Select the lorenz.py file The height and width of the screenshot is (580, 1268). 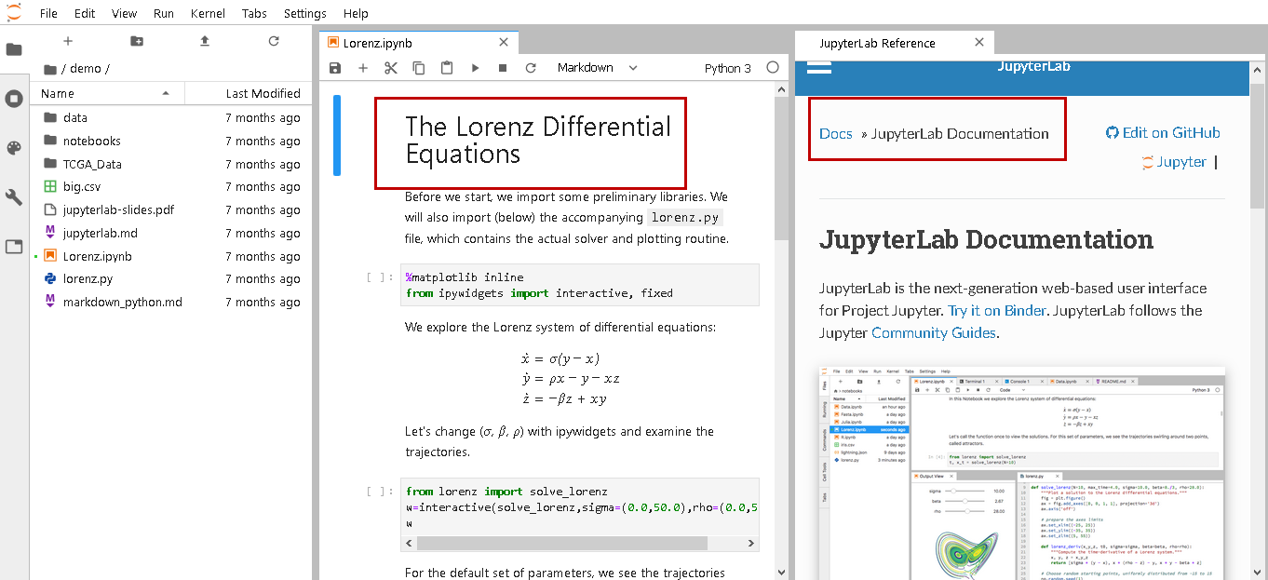click(x=170, y=278)
